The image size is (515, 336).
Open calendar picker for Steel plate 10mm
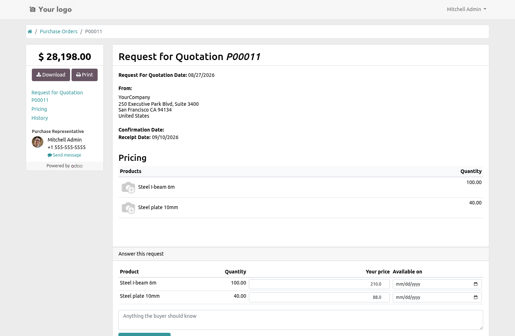pos(476,297)
